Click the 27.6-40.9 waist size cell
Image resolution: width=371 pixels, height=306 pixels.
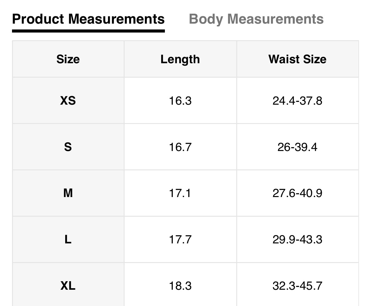coord(297,193)
